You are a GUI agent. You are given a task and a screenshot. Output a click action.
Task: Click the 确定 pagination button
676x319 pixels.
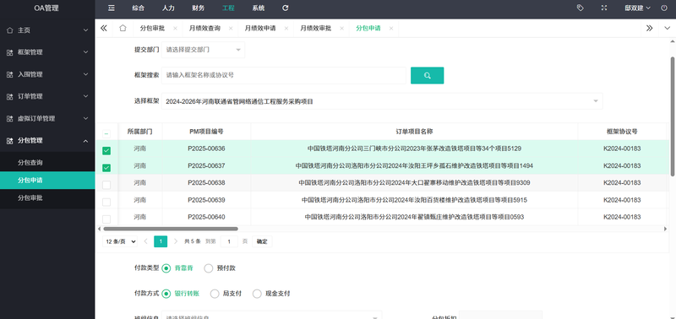tap(262, 241)
